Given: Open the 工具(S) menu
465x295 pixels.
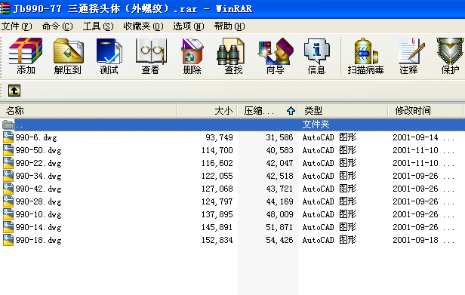Looking at the screenshot, I should click(98, 26).
